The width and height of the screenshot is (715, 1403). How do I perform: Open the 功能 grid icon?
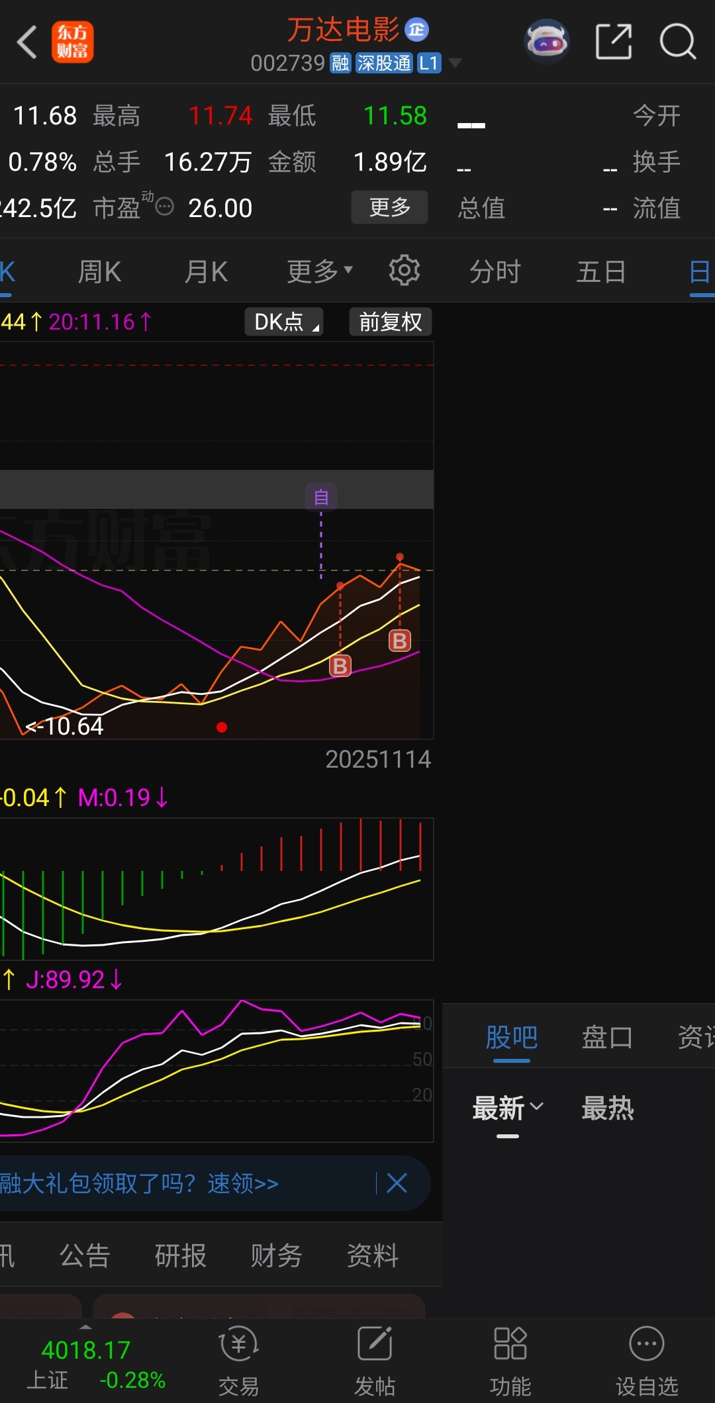[x=510, y=1344]
